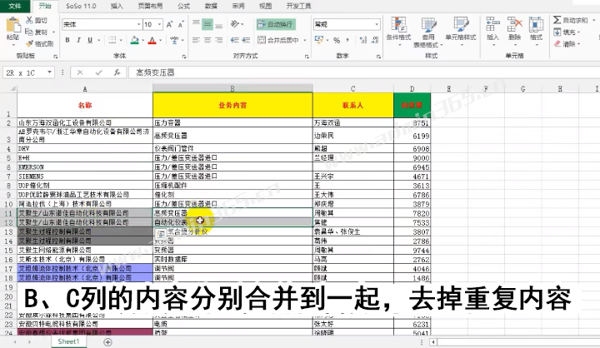Apply percent style
The image size is (600, 348).
pyautogui.click(x=337, y=40)
